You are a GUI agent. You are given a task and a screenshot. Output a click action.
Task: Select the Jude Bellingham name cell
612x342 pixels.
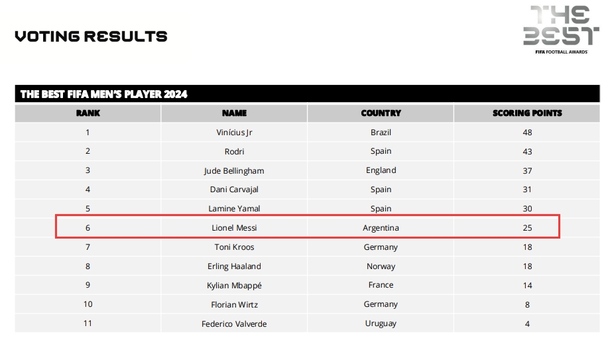point(234,170)
